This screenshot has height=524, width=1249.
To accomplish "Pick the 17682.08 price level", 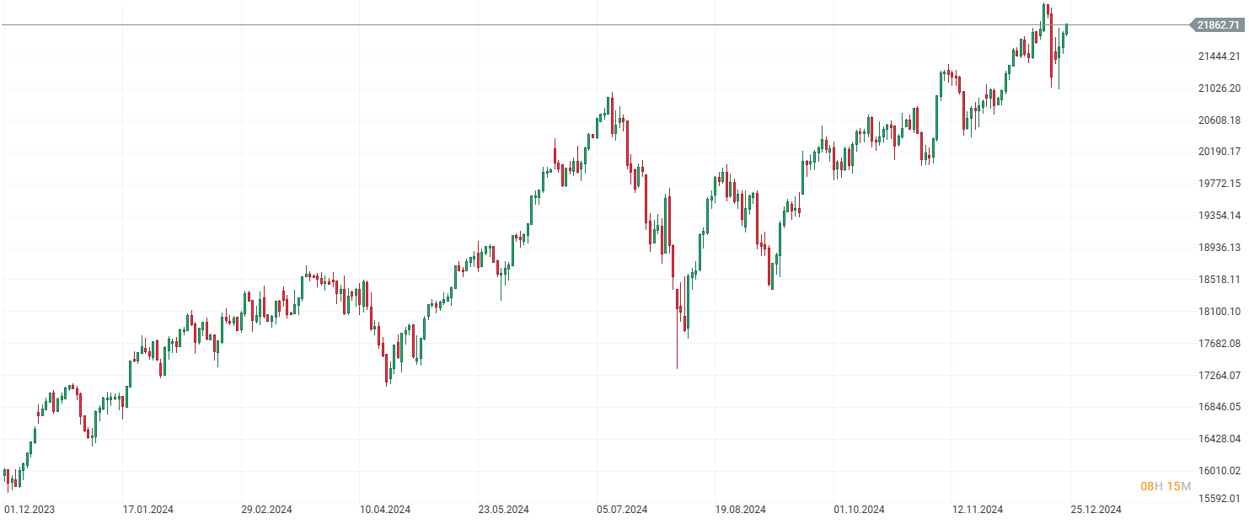I will [1218, 344].
